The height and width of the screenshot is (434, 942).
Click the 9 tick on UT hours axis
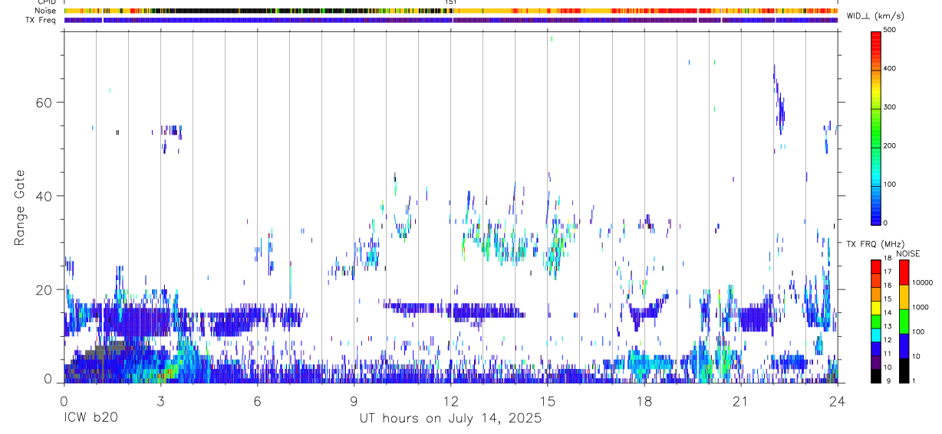(x=354, y=400)
